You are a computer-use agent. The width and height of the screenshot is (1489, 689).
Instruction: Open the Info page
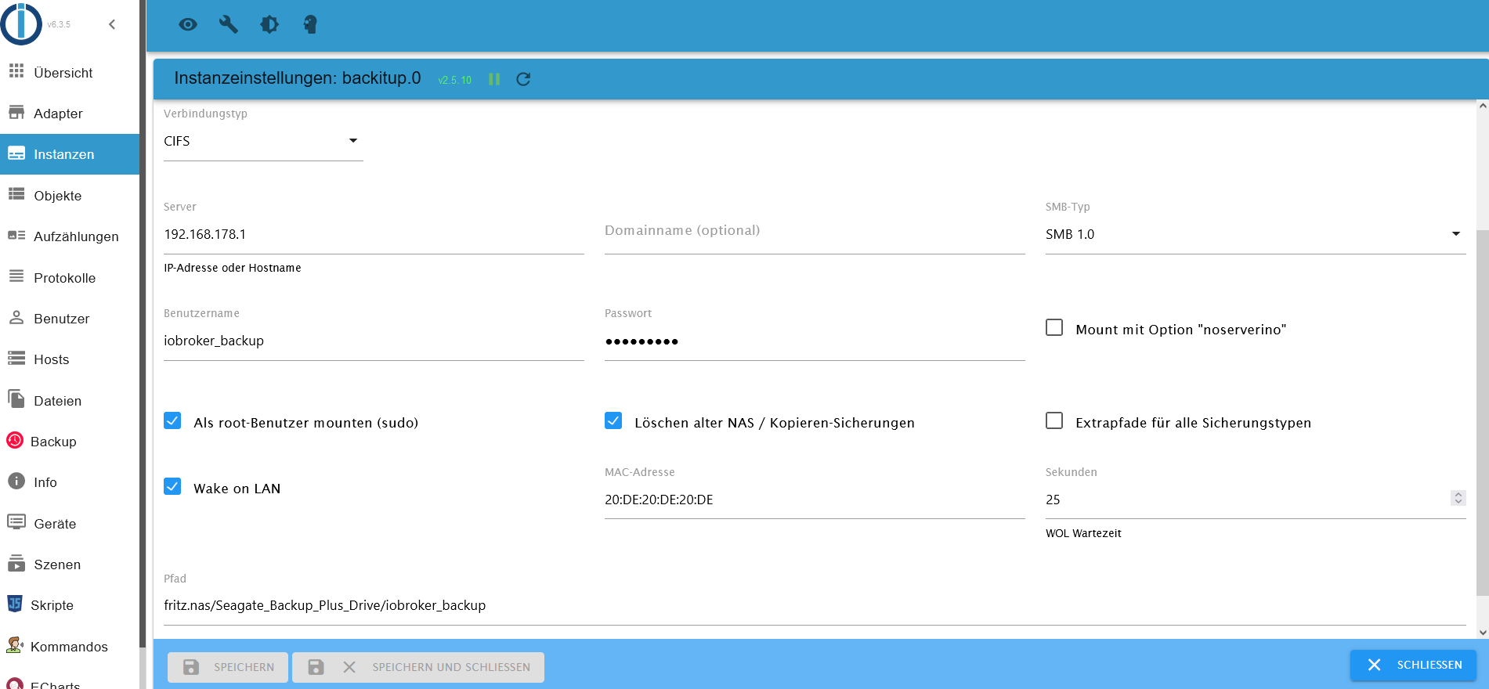pyautogui.click(x=70, y=482)
